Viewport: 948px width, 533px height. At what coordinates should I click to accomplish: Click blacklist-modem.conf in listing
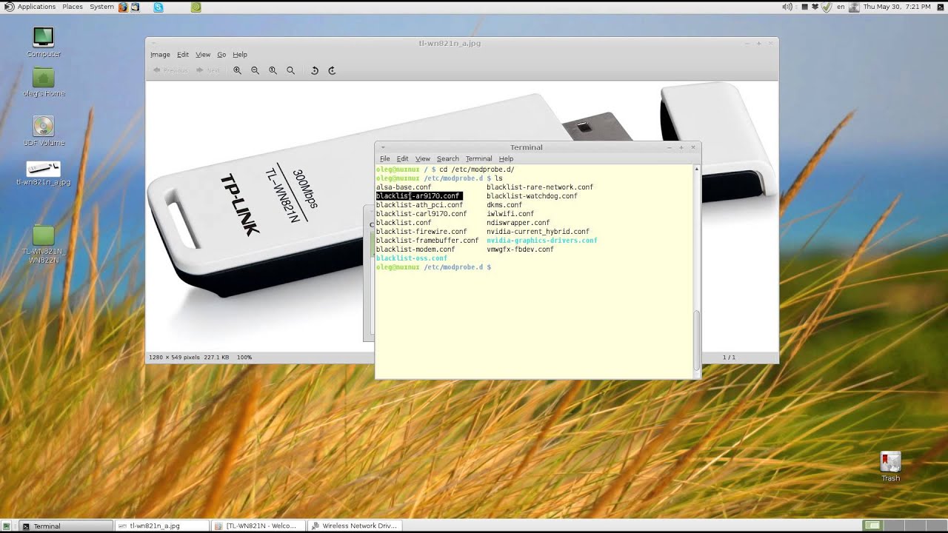pos(415,249)
